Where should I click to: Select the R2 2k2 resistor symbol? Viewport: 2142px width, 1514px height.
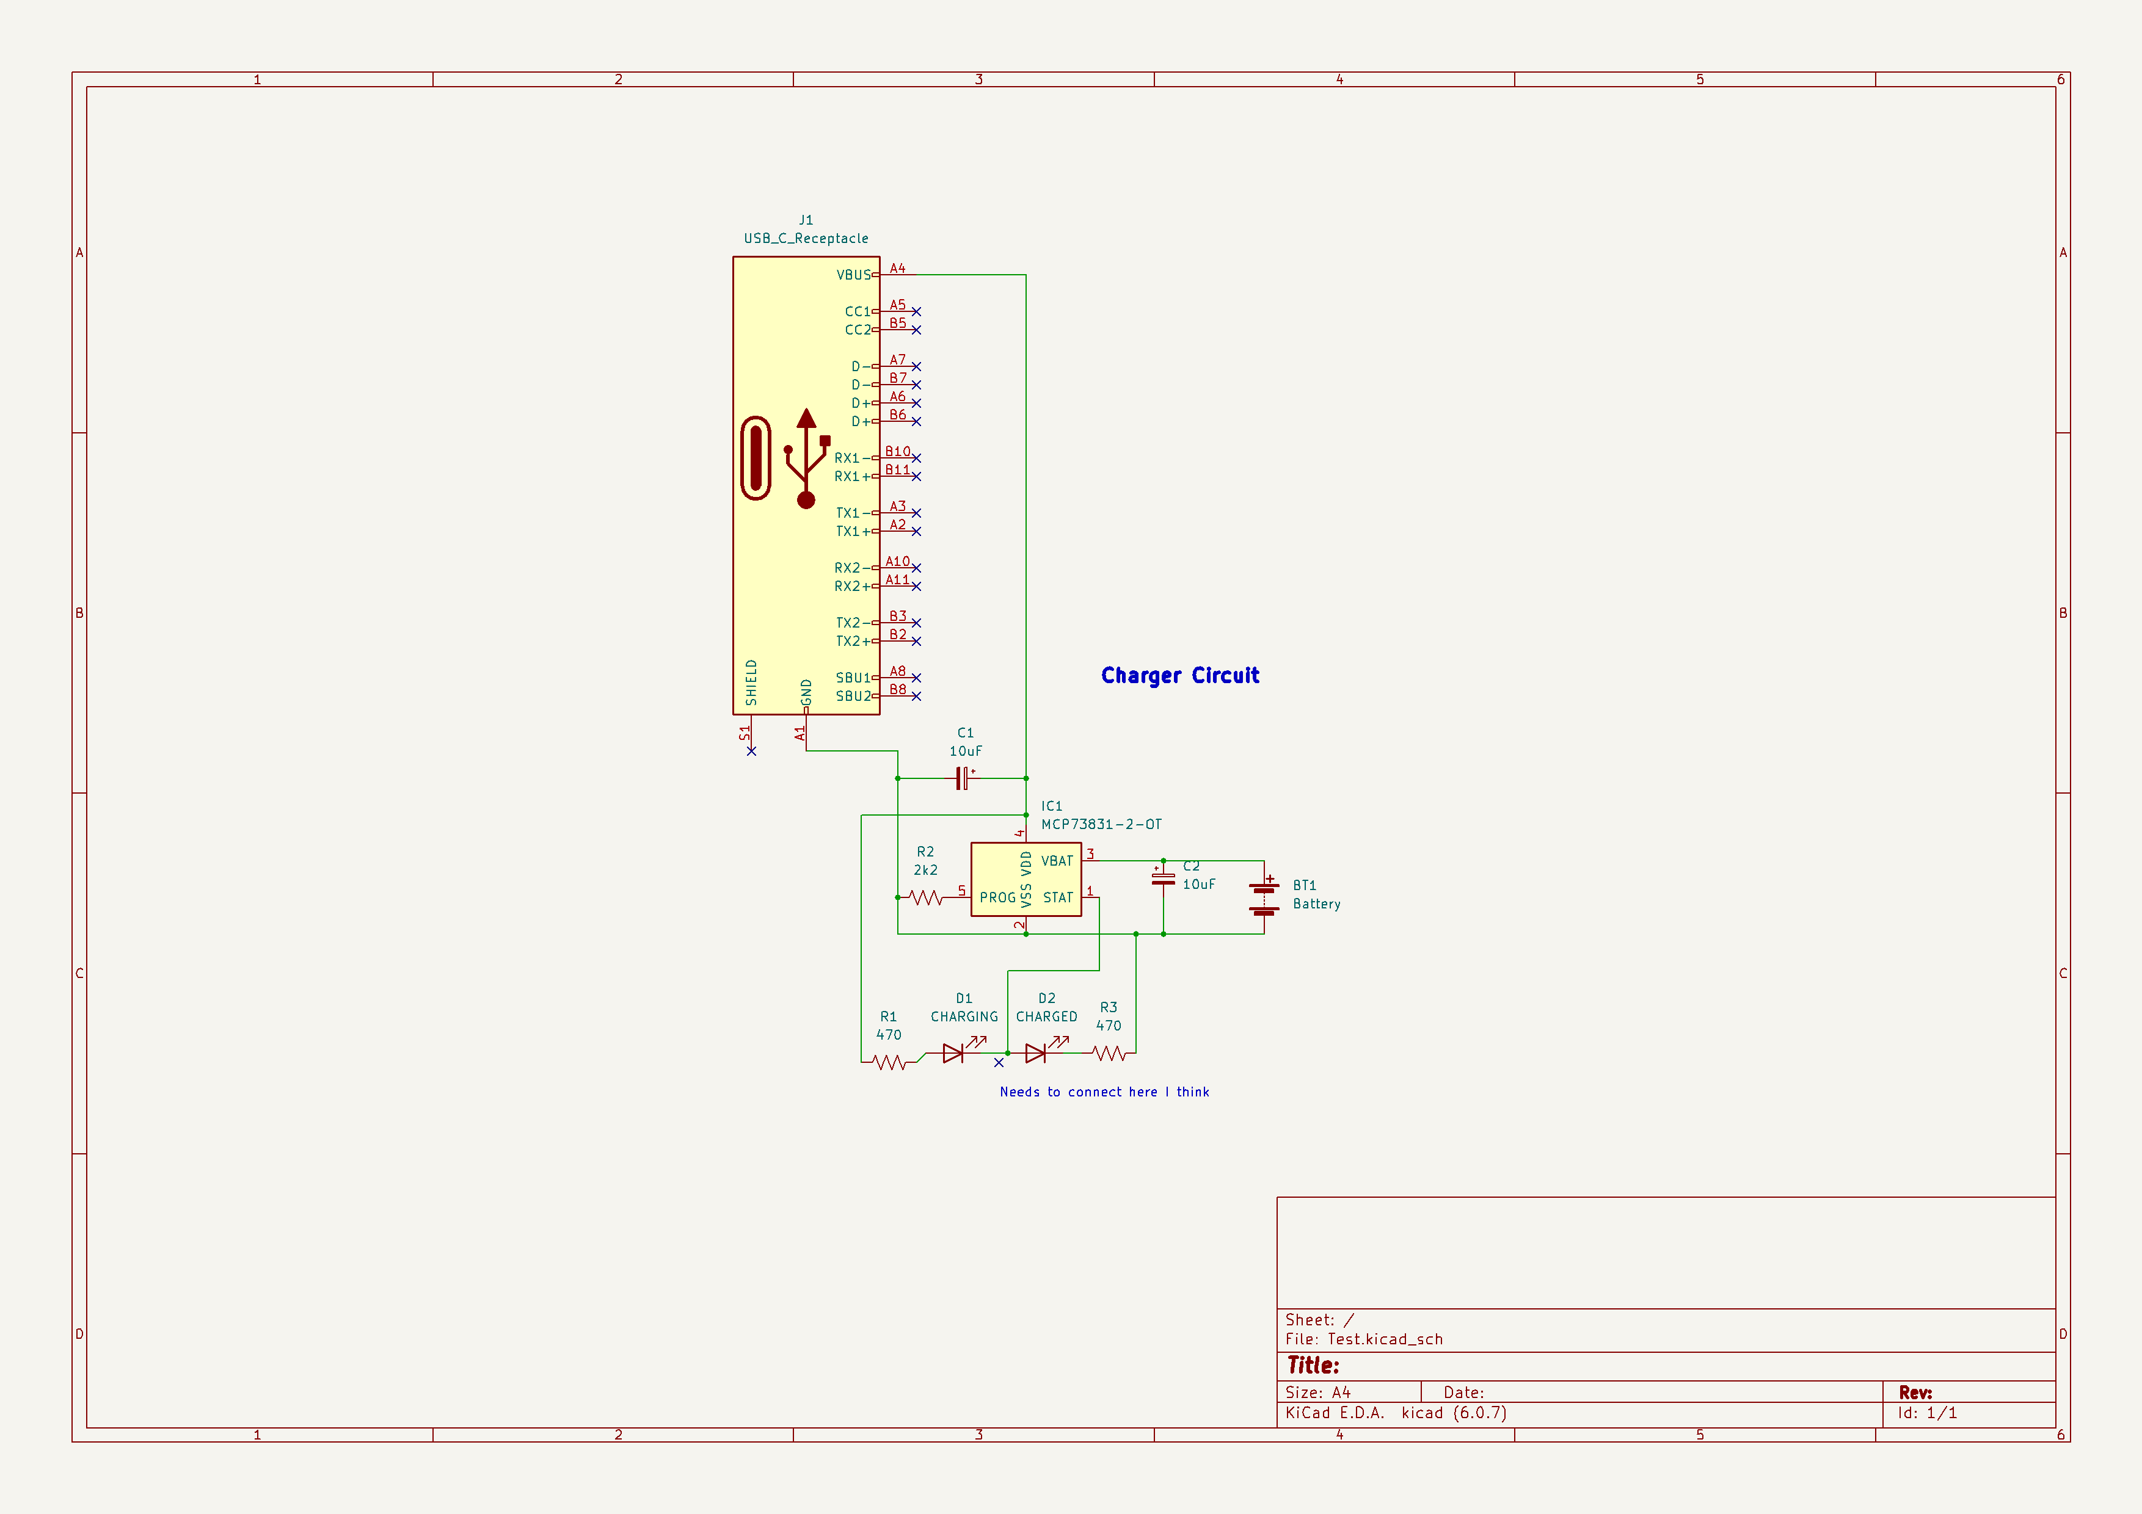(x=925, y=897)
